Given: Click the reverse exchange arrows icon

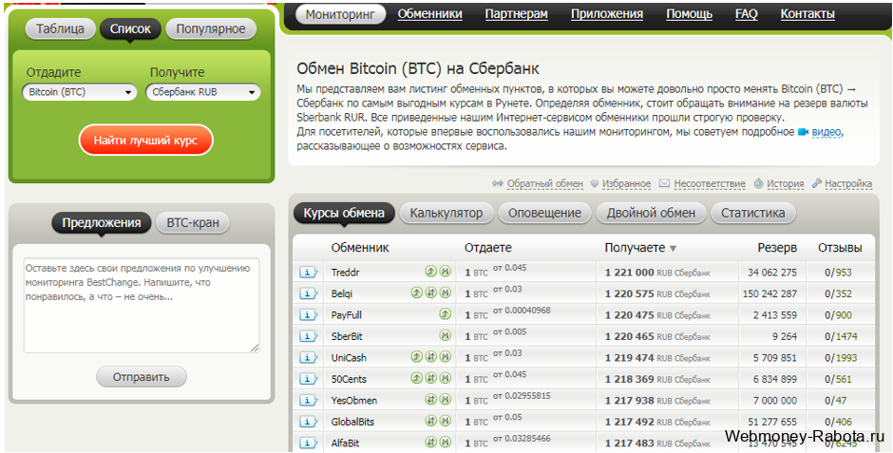Looking at the screenshot, I should point(498,184).
